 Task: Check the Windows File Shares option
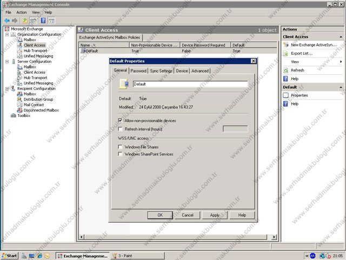click(120, 147)
